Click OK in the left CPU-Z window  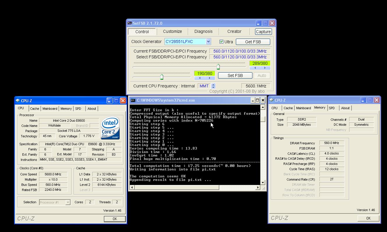pos(115,219)
